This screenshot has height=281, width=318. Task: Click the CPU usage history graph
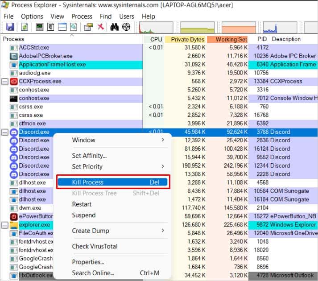pyautogui.click(x=156, y=28)
